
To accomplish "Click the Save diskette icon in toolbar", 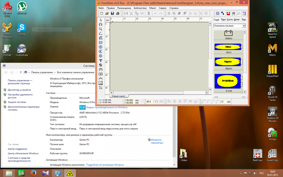I will (x=112, y=13).
